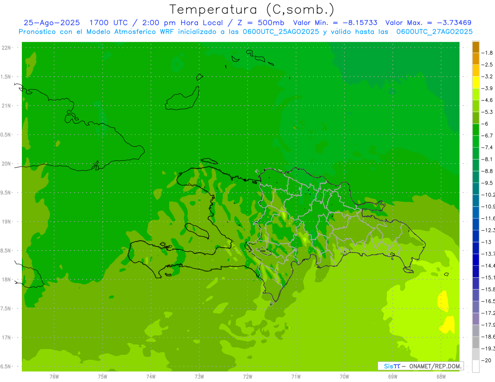Click the 'SisTT - ONAMET/REP.DOM.' label
Screen dimensions: 495x382
(421, 366)
